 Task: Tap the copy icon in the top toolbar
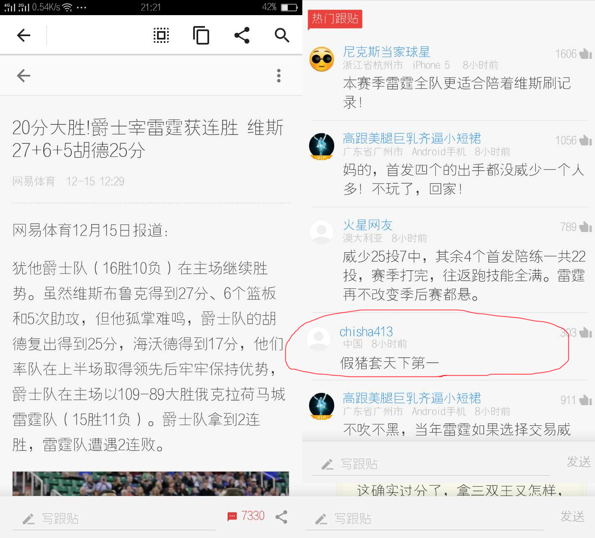click(201, 35)
